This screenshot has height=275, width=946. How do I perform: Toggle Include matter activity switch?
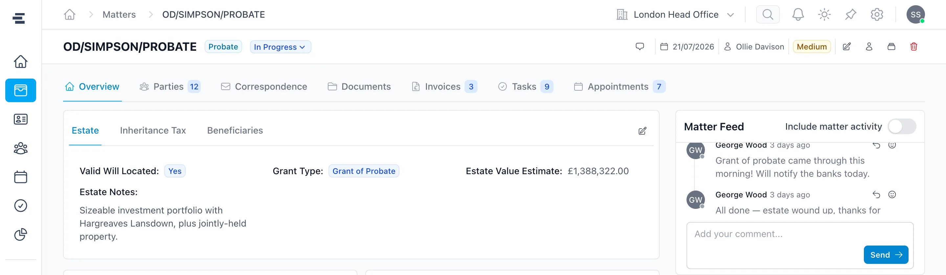pos(902,127)
